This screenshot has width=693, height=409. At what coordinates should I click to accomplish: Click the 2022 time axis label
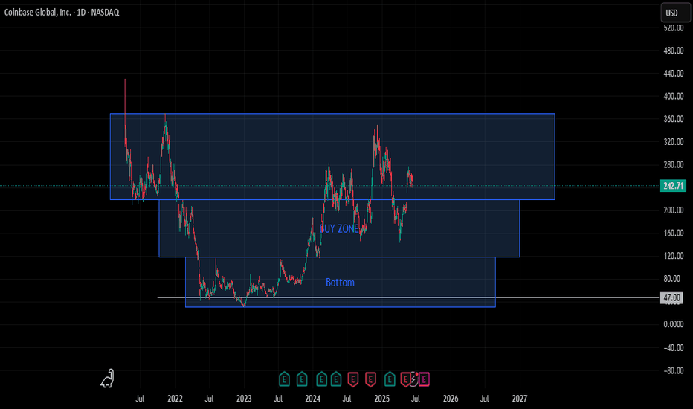pos(175,399)
